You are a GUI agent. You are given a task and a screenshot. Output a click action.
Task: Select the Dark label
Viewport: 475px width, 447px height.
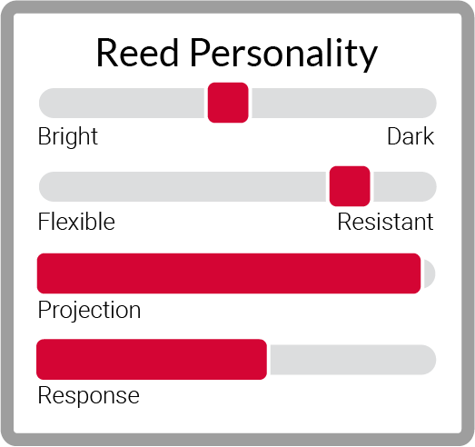[411, 136]
